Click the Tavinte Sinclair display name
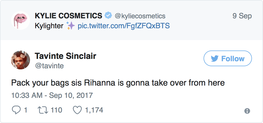 [65, 56]
